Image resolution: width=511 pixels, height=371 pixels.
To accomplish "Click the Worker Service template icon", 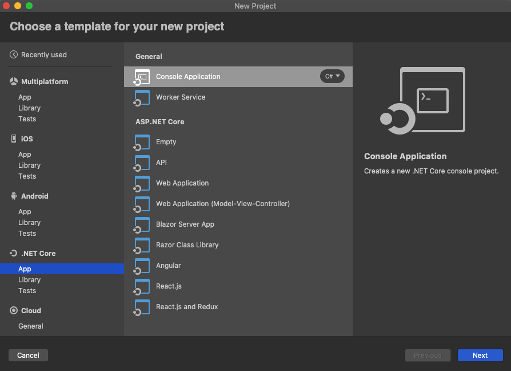I will [x=142, y=98].
